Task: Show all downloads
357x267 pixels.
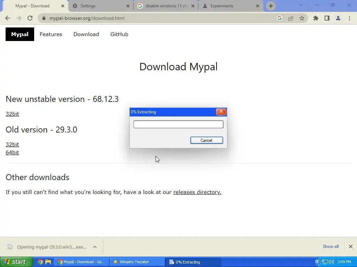Action: pos(331,246)
